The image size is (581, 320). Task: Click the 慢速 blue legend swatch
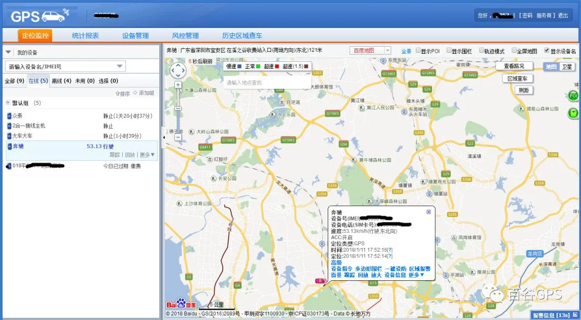(x=239, y=67)
